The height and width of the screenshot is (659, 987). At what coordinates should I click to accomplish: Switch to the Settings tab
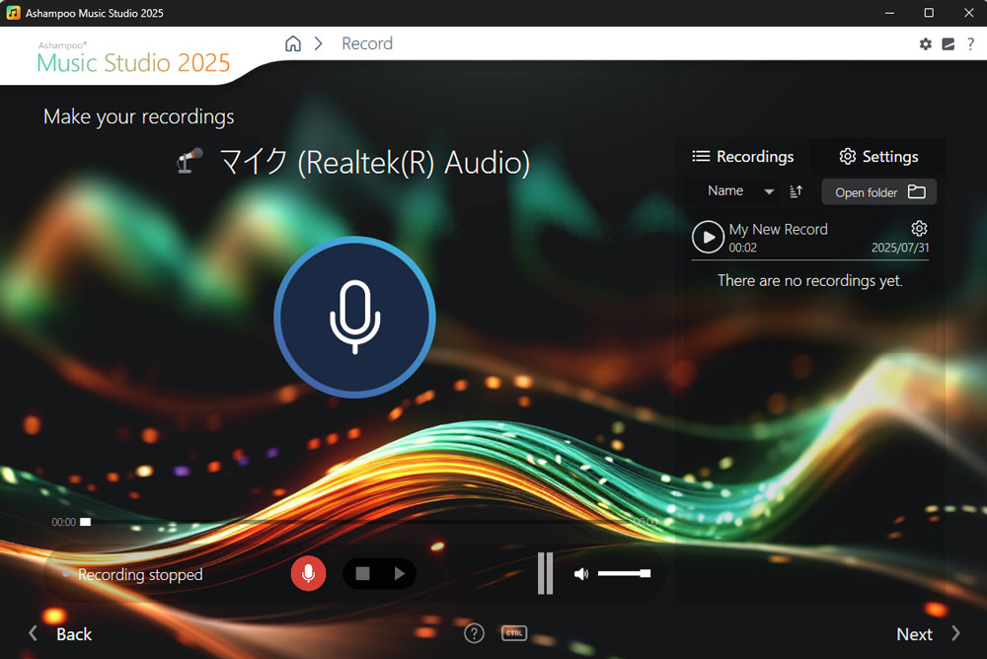(878, 156)
